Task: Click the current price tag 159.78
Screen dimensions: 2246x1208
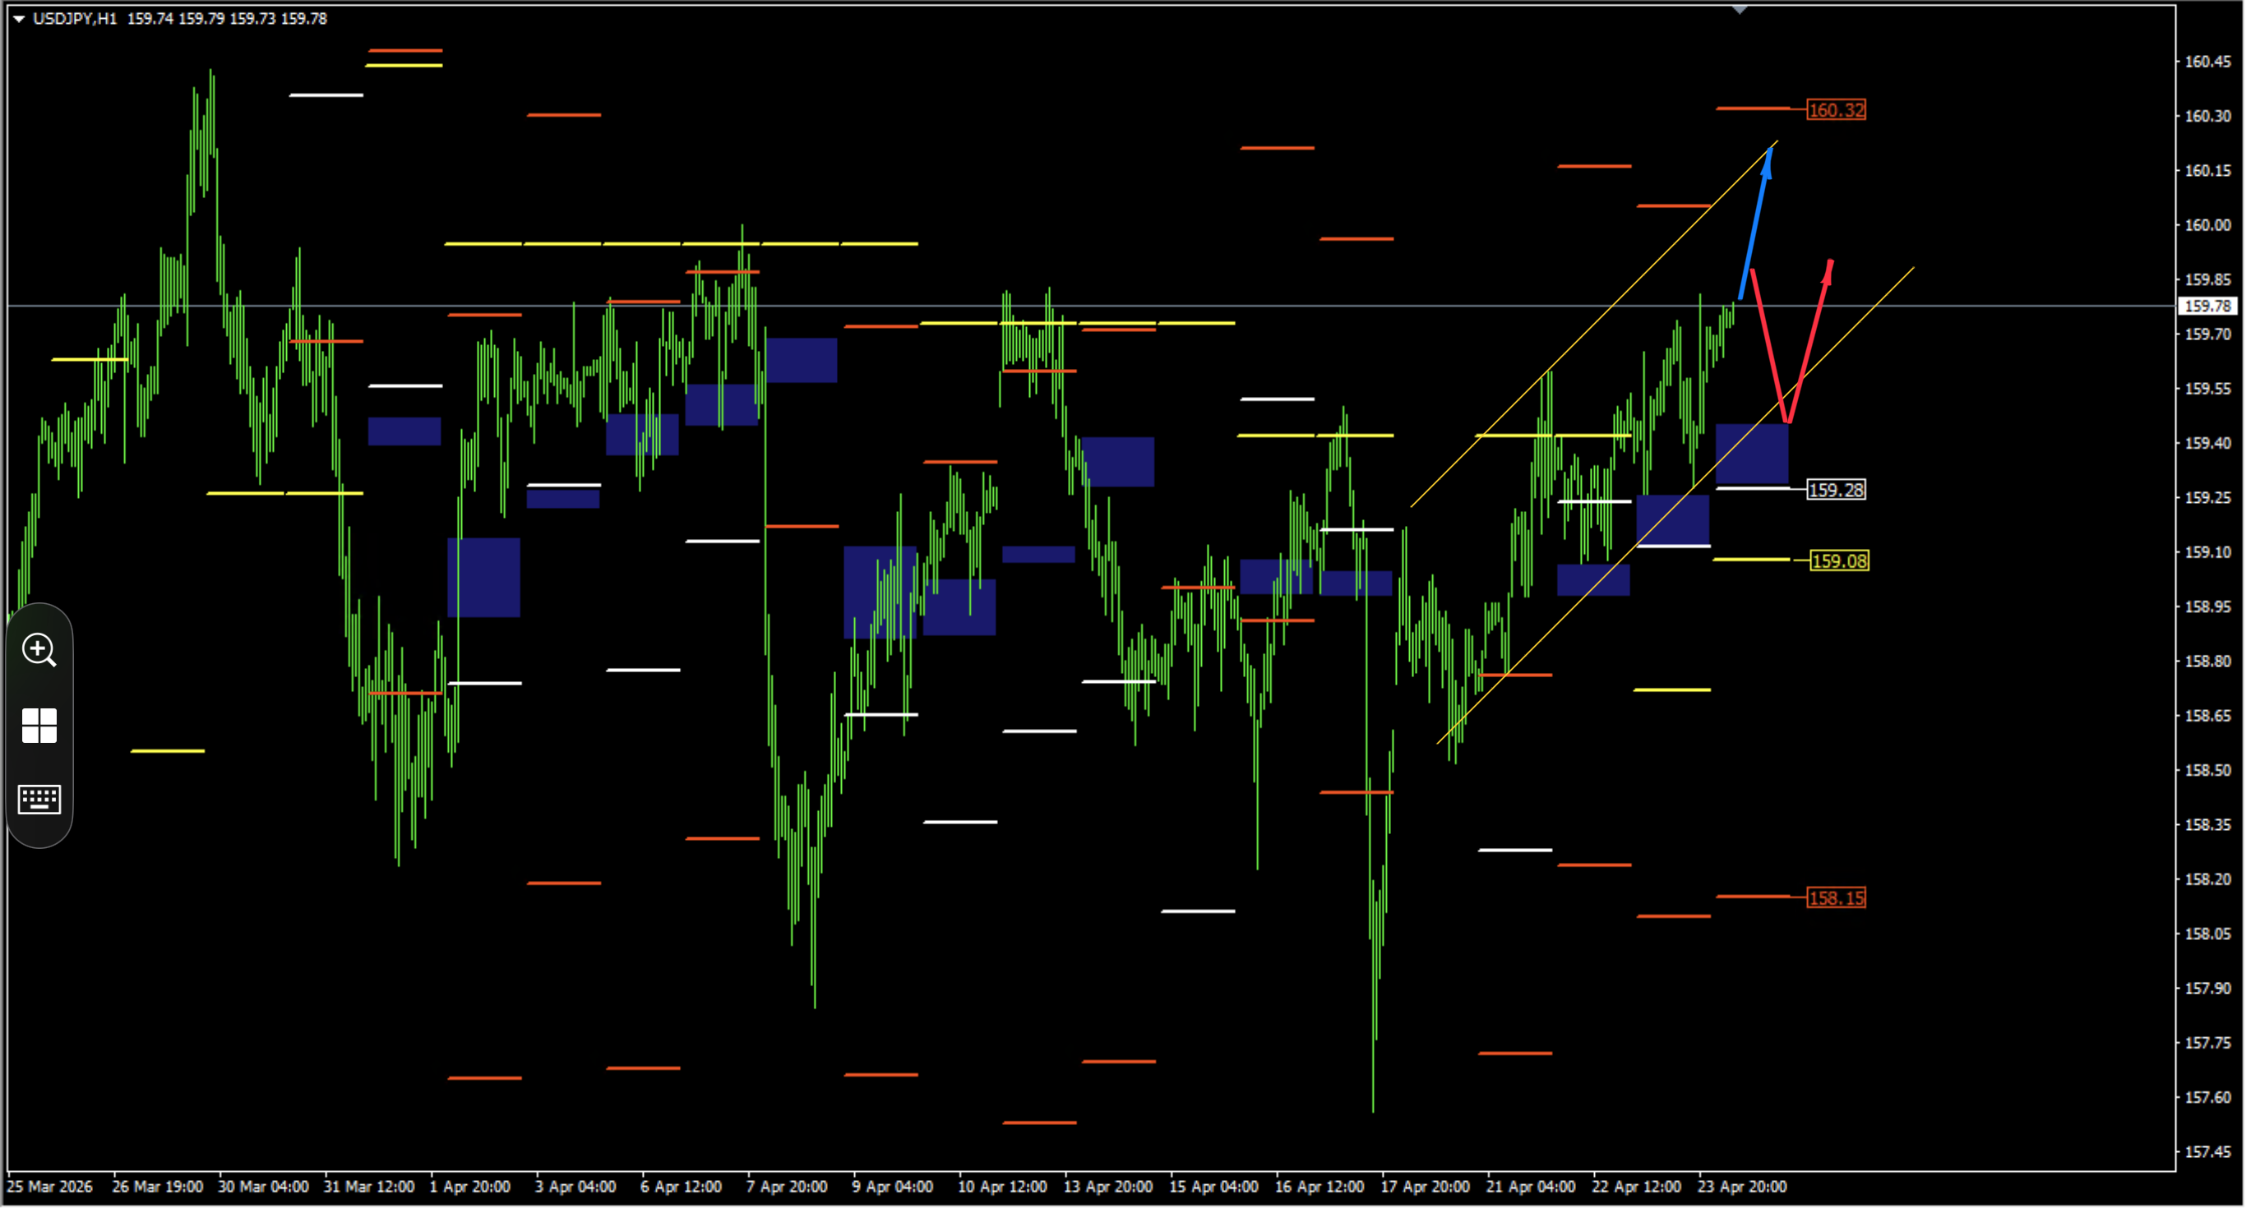Action: pos(2207,306)
